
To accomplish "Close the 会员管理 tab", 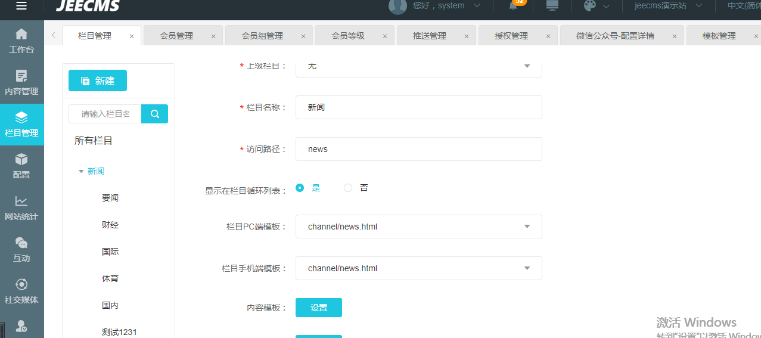I will (213, 36).
